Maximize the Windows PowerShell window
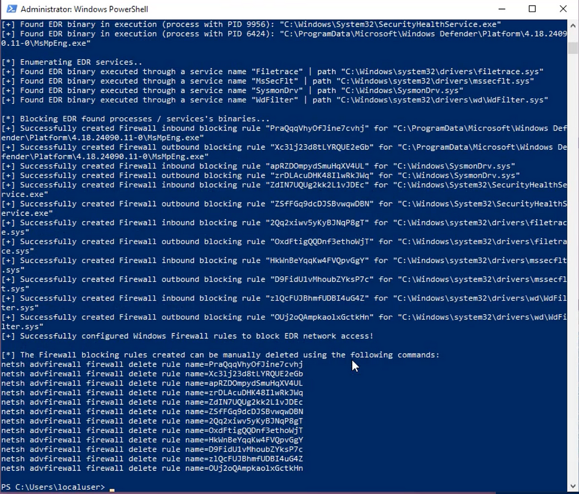Image resolution: width=579 pixels, height=494 pixels. [x=532, y=8]
